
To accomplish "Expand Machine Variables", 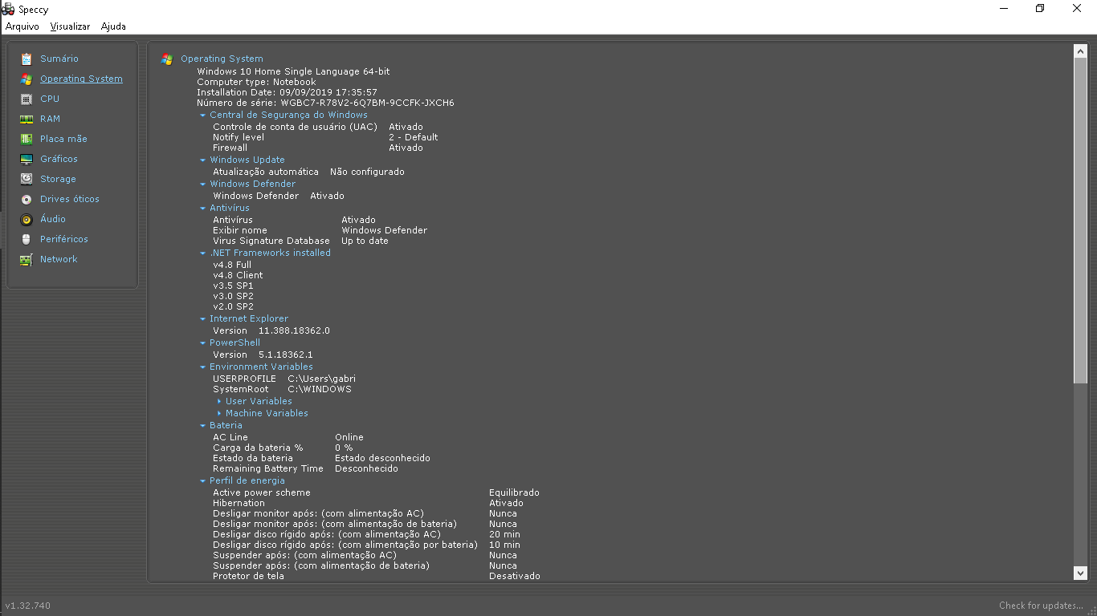I will click(x=219, y=413).
